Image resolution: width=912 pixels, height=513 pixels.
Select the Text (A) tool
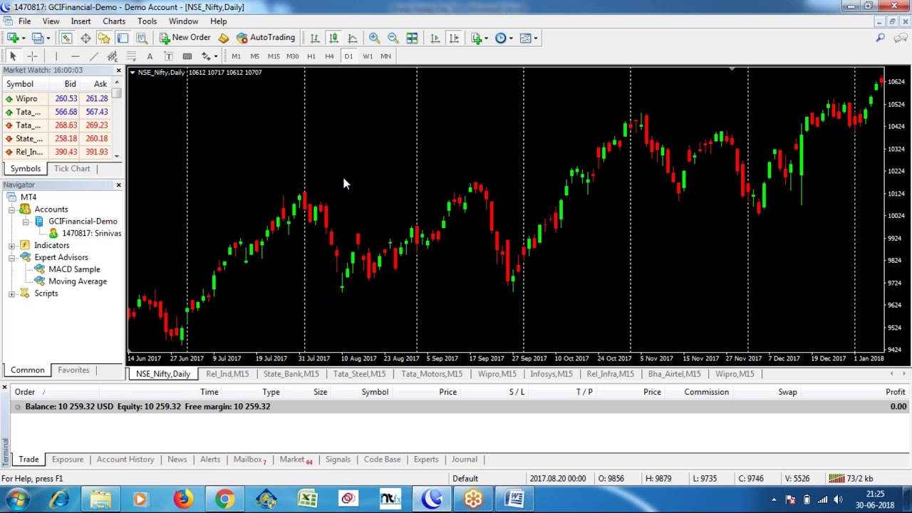click(150, 56)
